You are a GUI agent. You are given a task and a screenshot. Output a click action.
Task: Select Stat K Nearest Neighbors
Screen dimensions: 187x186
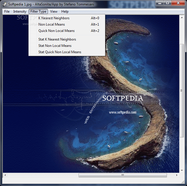pos(67,39)
